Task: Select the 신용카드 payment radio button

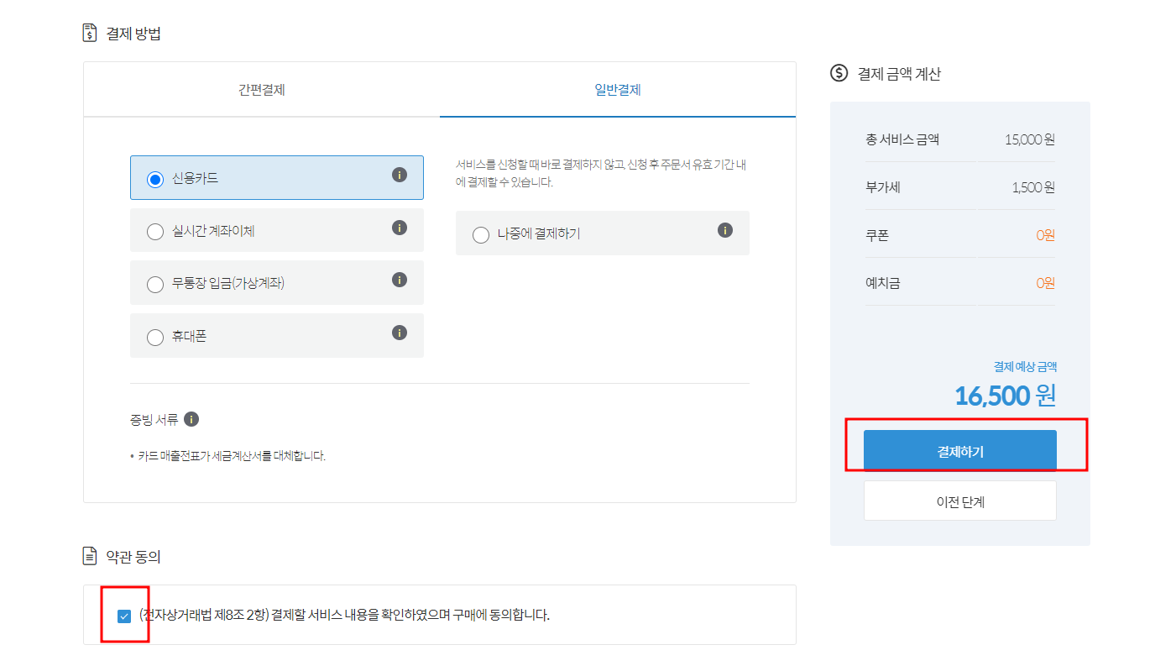Action: pos(154,177)
